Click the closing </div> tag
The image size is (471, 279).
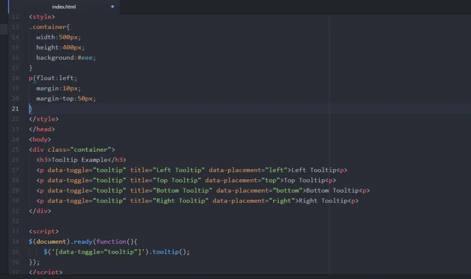[40, 211]
